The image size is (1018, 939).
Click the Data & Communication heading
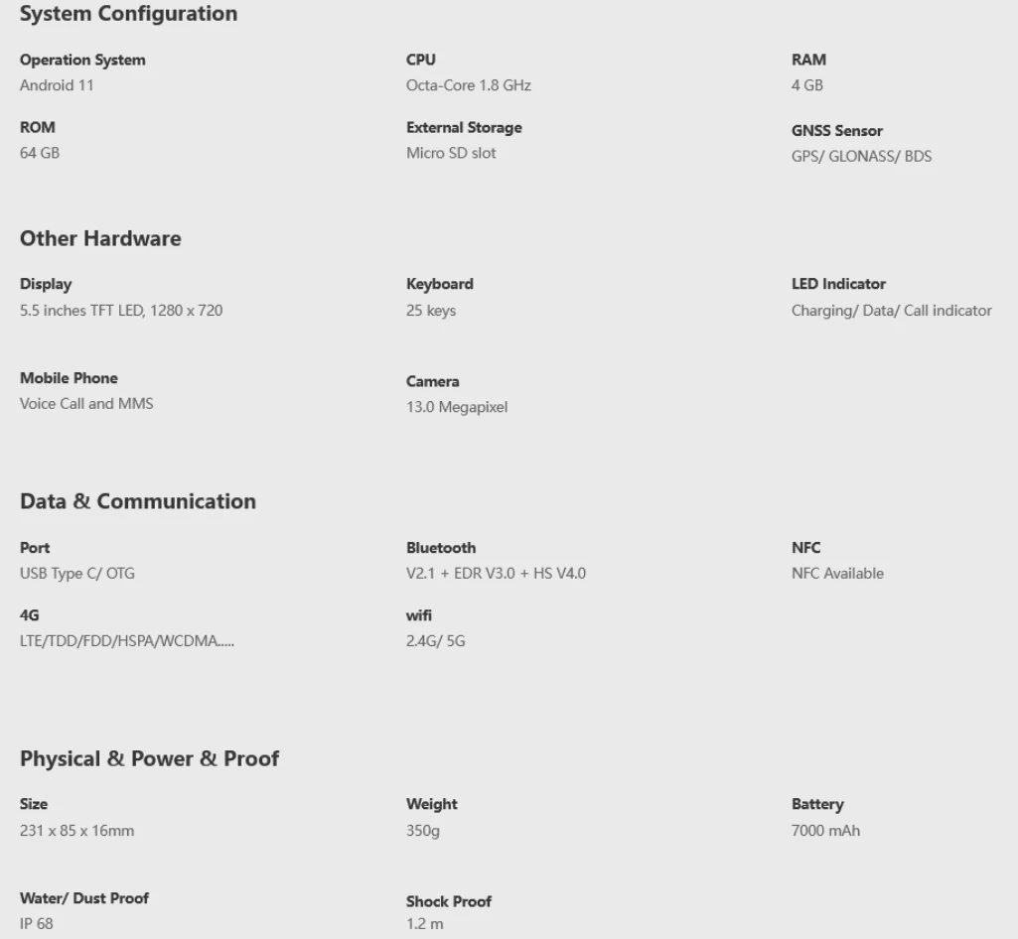(x=138, y=501)
